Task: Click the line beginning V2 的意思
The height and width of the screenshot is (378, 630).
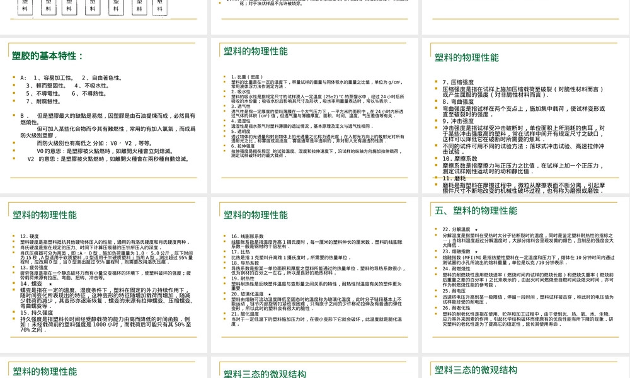Action: click(x=108, y=159)
